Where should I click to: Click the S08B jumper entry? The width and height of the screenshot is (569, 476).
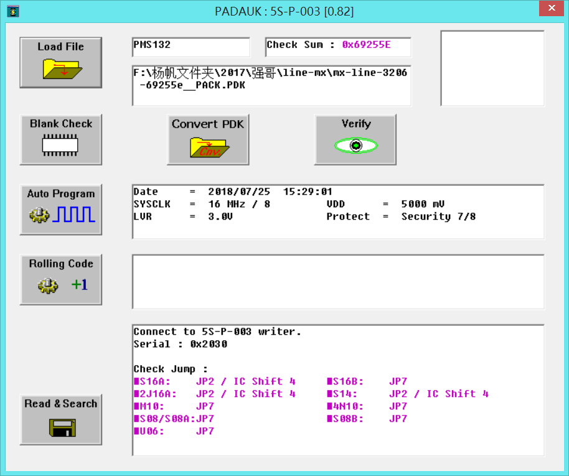367,419
